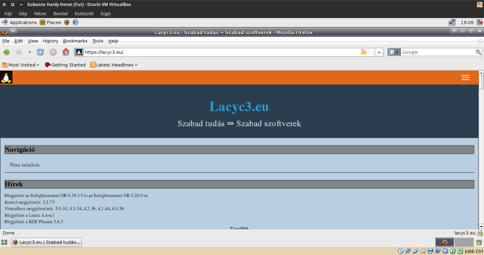
Task: Click the magnifier search icon in Google box
Action: [x=478, y=52]
